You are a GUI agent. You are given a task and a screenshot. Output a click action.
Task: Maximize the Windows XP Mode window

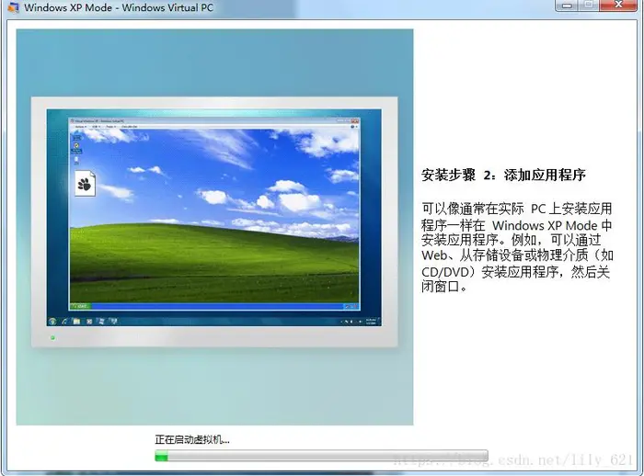click(x=590, y=5)
